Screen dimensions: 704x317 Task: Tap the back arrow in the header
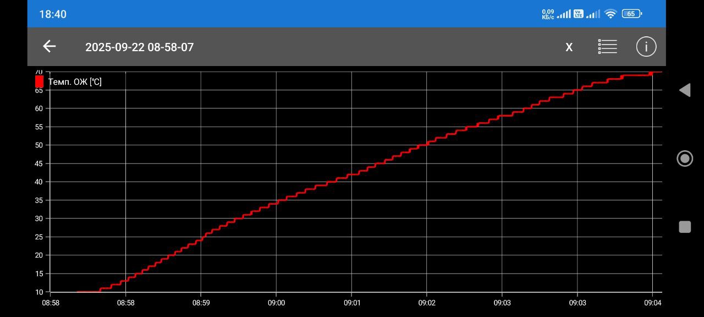50,47
